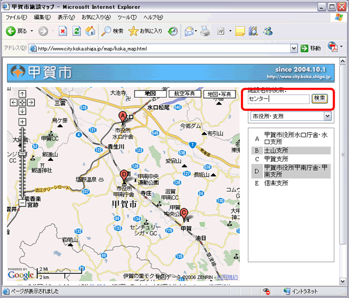Click the popup blocked status bar icon

click(x=266, y=292)
